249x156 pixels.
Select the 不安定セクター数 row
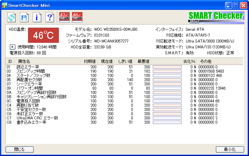click(124, 110)
